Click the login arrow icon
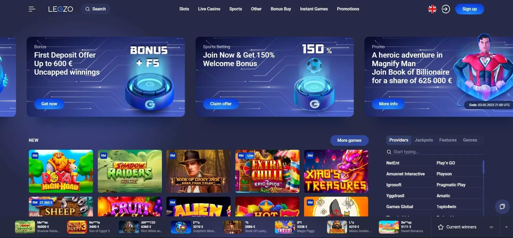Viewport: 513px width, 238px height. click(x=445, y=9)
